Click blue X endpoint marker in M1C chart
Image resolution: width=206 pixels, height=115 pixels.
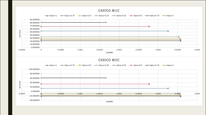tap(168, 31)
